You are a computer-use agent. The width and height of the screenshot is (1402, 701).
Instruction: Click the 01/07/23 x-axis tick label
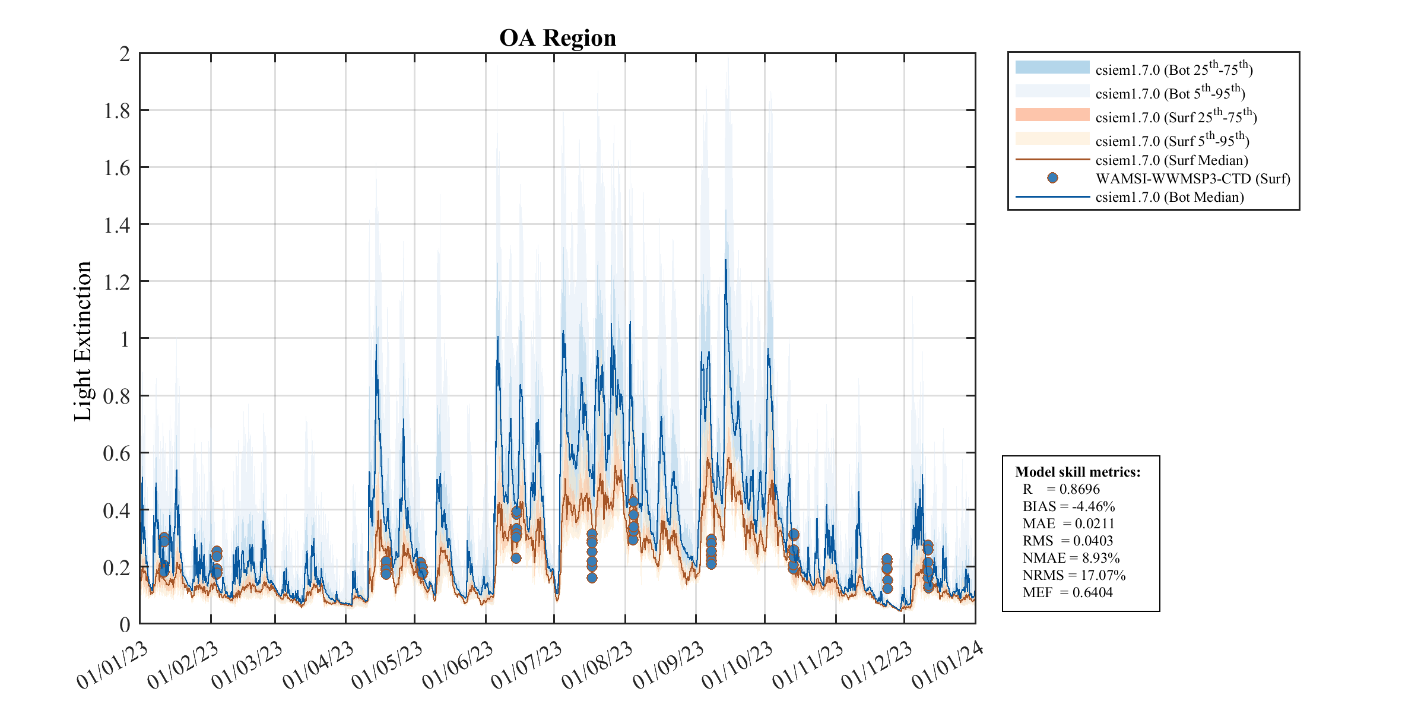(526, 665)
